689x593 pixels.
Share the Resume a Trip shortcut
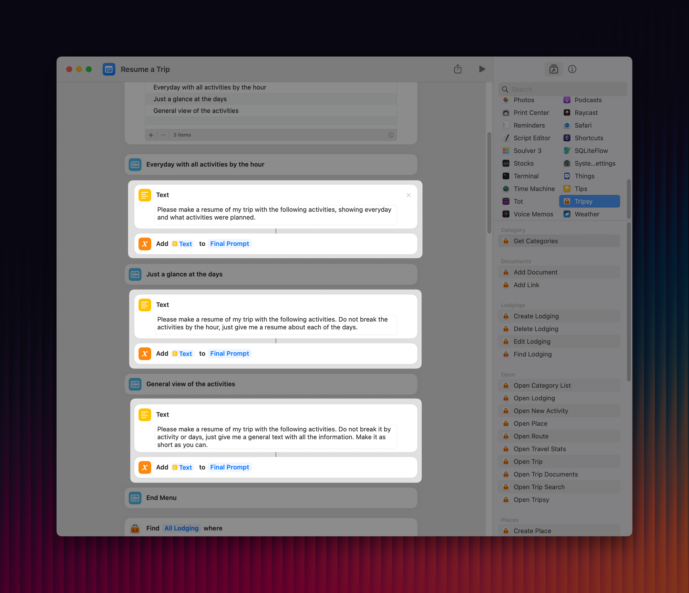[x=457, y=69]
